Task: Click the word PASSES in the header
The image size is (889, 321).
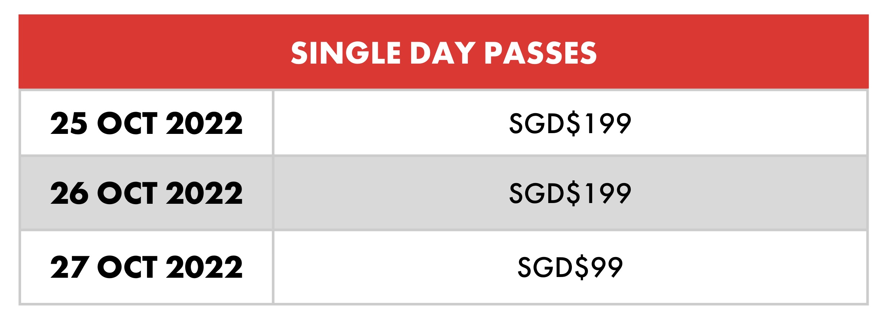Action: pos(540,53)
